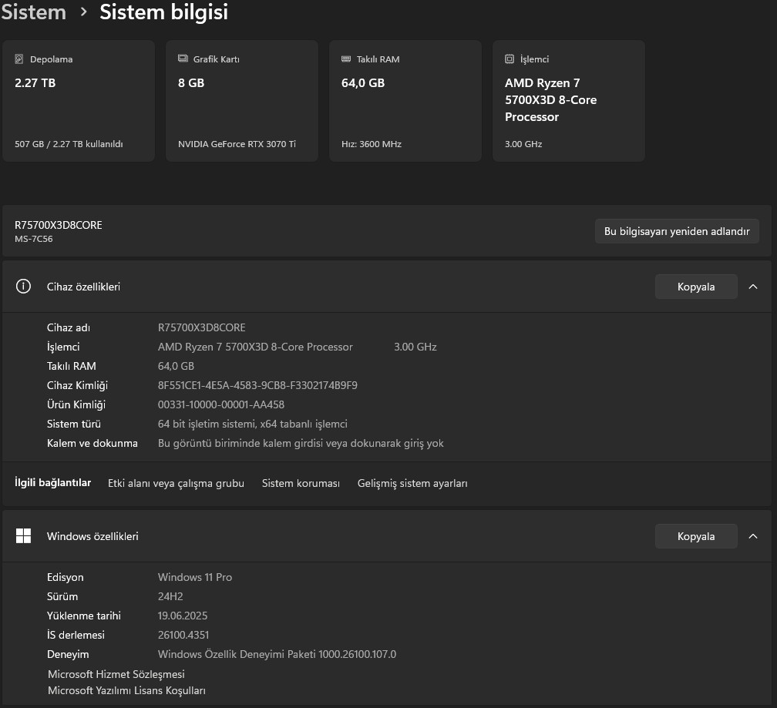Open the Depolama 2.27 TB card
The height and width of the screenshot is (708, 777).
(79, 101)
